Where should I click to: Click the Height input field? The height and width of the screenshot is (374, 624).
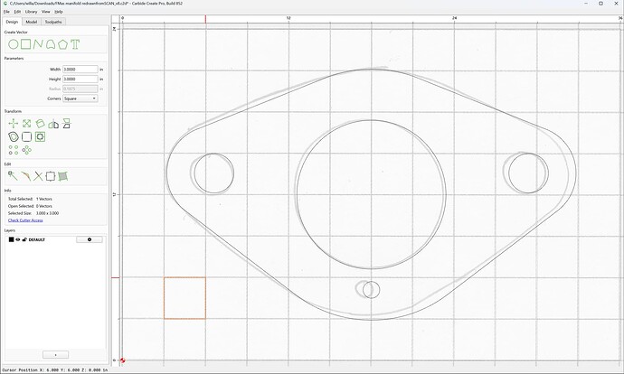click(80, 79)
